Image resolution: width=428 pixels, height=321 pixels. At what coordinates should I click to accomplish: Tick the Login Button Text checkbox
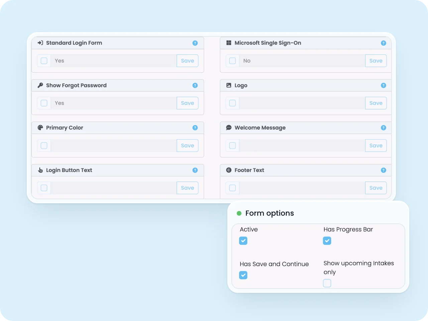click(x=44, y=188)
